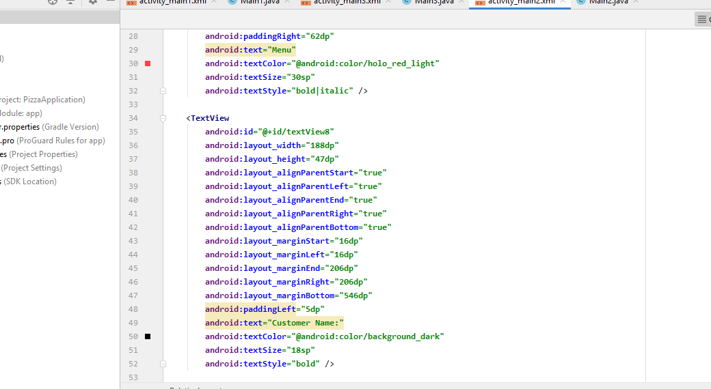This screenshot has height=389, width=711.
Task: Close the Main2.java tab
Action: click(x=636, y=2)
